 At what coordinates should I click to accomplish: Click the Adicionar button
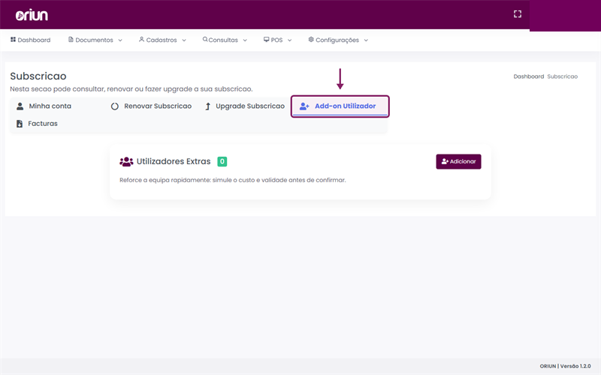click(458, 161)
